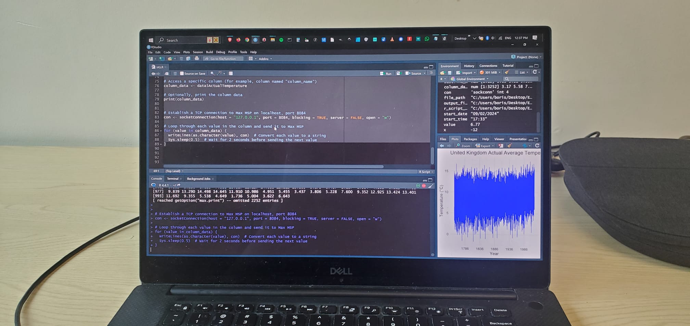Remove current plot with red X icon
Image resolution: width=690 pixels, height=326 pixels.
click(501, 146)
